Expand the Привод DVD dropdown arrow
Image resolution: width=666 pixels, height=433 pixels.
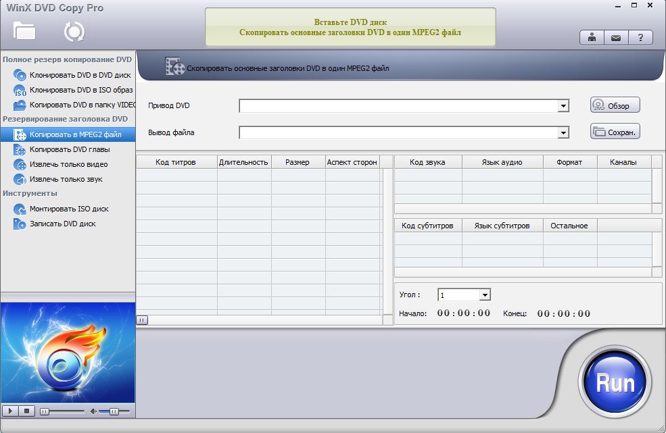(563, 106)
